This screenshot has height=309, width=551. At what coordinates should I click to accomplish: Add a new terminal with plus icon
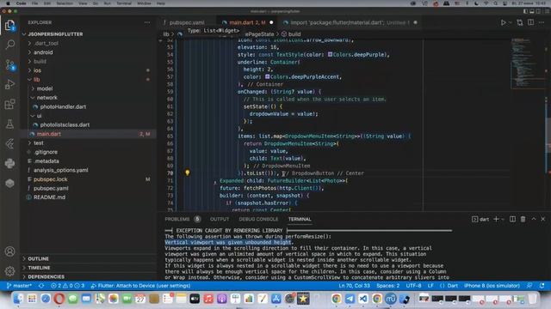(496, 219)
